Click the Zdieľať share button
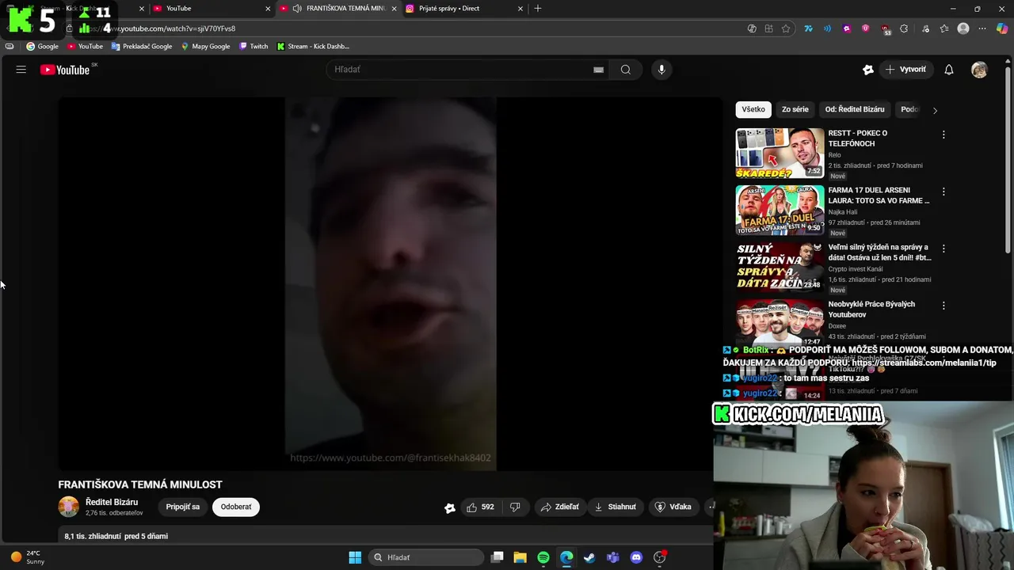The width and height of the screenshot is (1014, 570). click(560, 507)
